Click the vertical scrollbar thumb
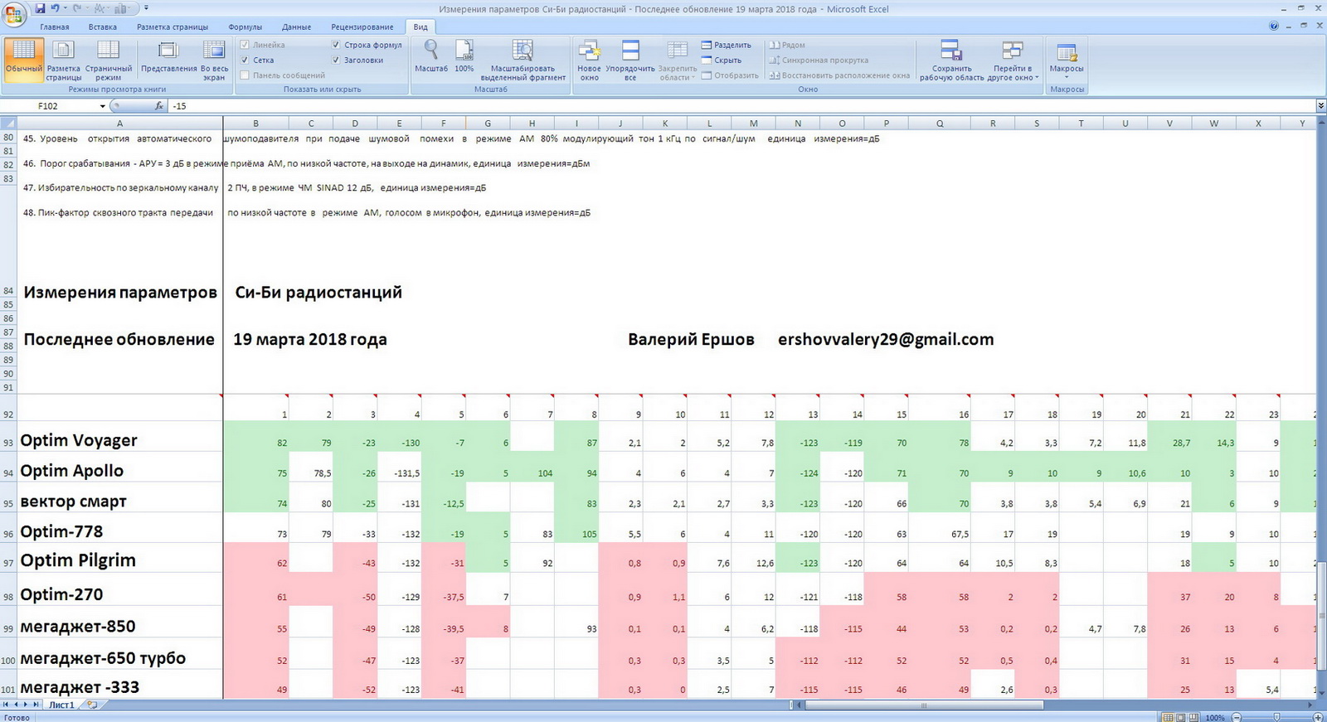This screenshot has height=722, width=1327. 1322,617
